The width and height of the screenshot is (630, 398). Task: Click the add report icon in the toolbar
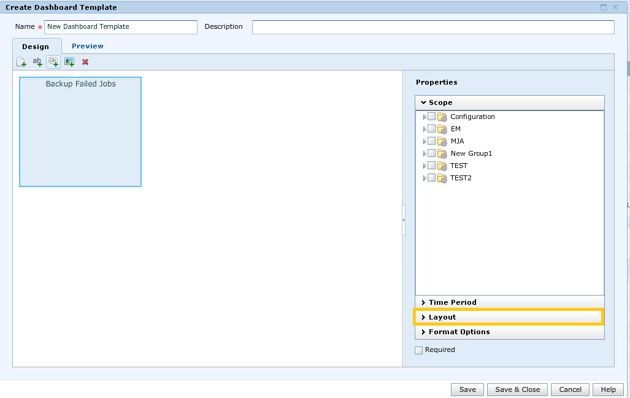point(21,61)
